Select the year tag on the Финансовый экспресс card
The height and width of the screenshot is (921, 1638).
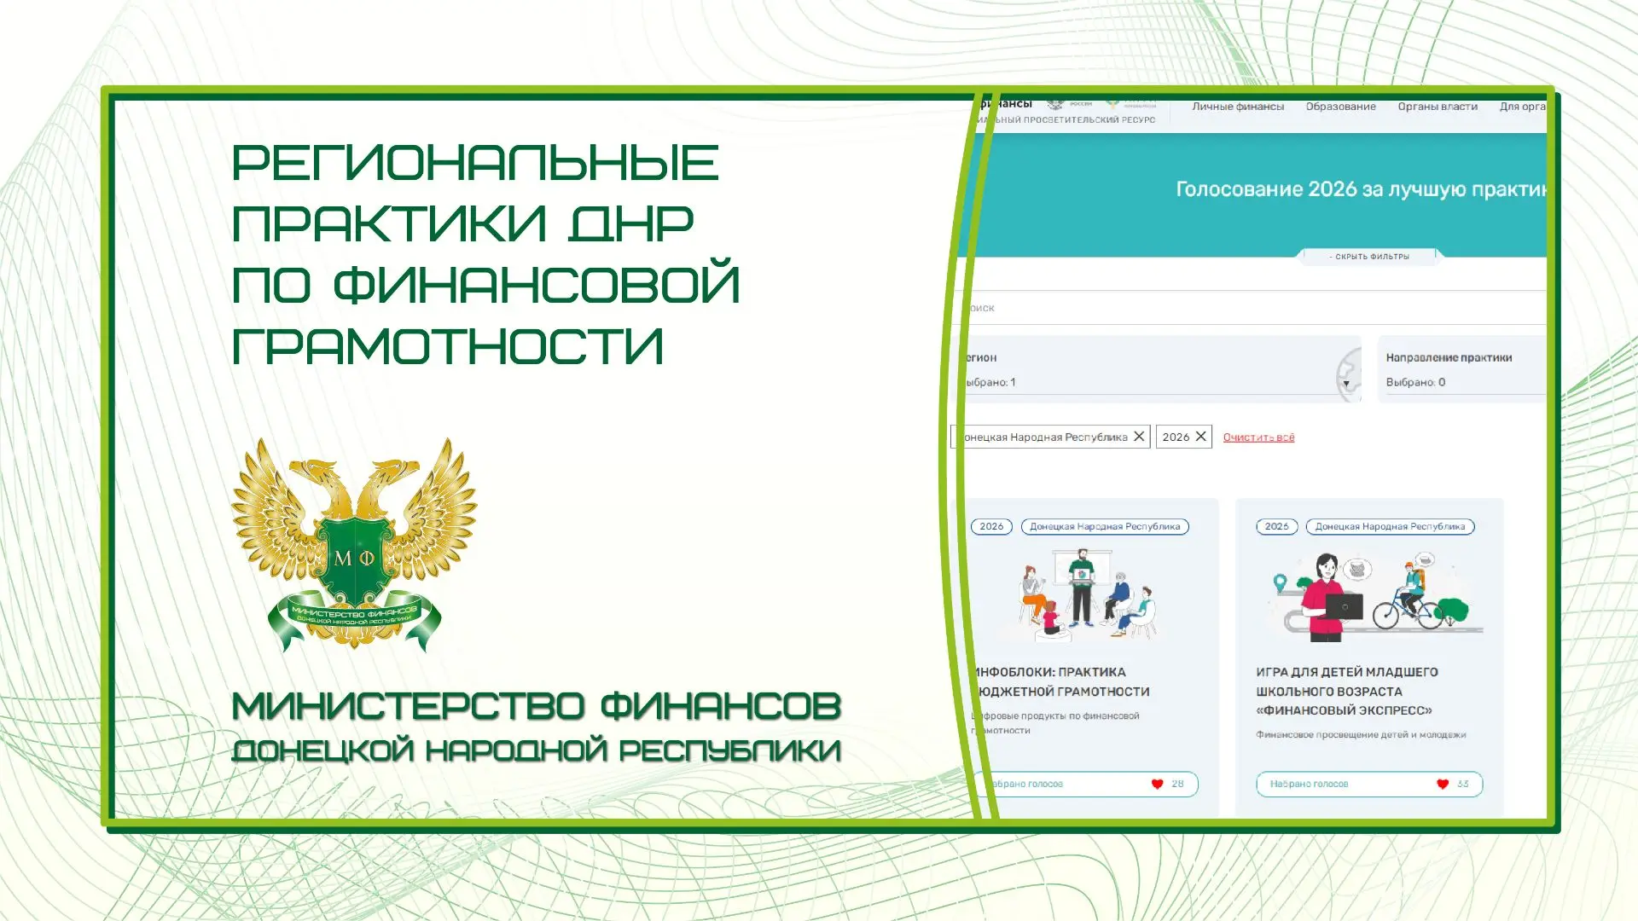click(x=1276, y=527)
